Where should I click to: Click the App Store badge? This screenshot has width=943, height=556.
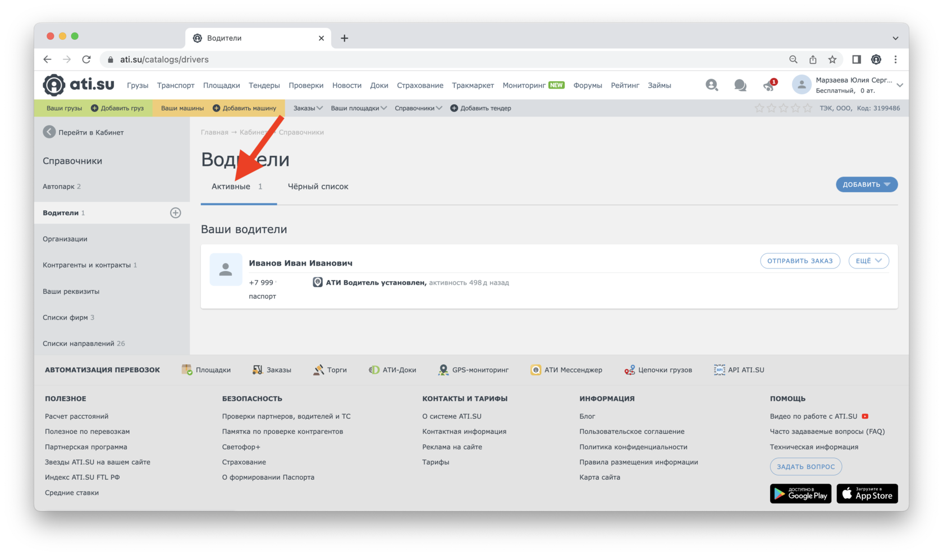click(867, 494)
